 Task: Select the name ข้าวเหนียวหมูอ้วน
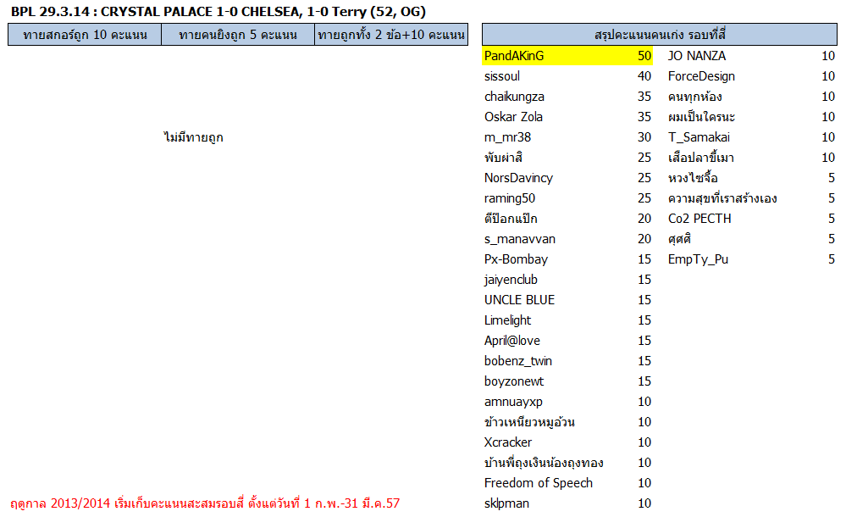[529, 422]
